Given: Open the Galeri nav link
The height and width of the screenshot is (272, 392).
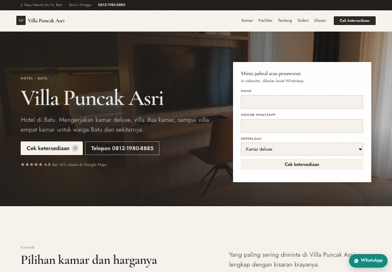Looking at the screenshot, I should (303, 21).
